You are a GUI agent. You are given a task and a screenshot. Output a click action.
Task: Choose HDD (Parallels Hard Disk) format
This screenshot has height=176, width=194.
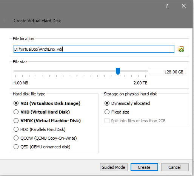tap(39, 129)
